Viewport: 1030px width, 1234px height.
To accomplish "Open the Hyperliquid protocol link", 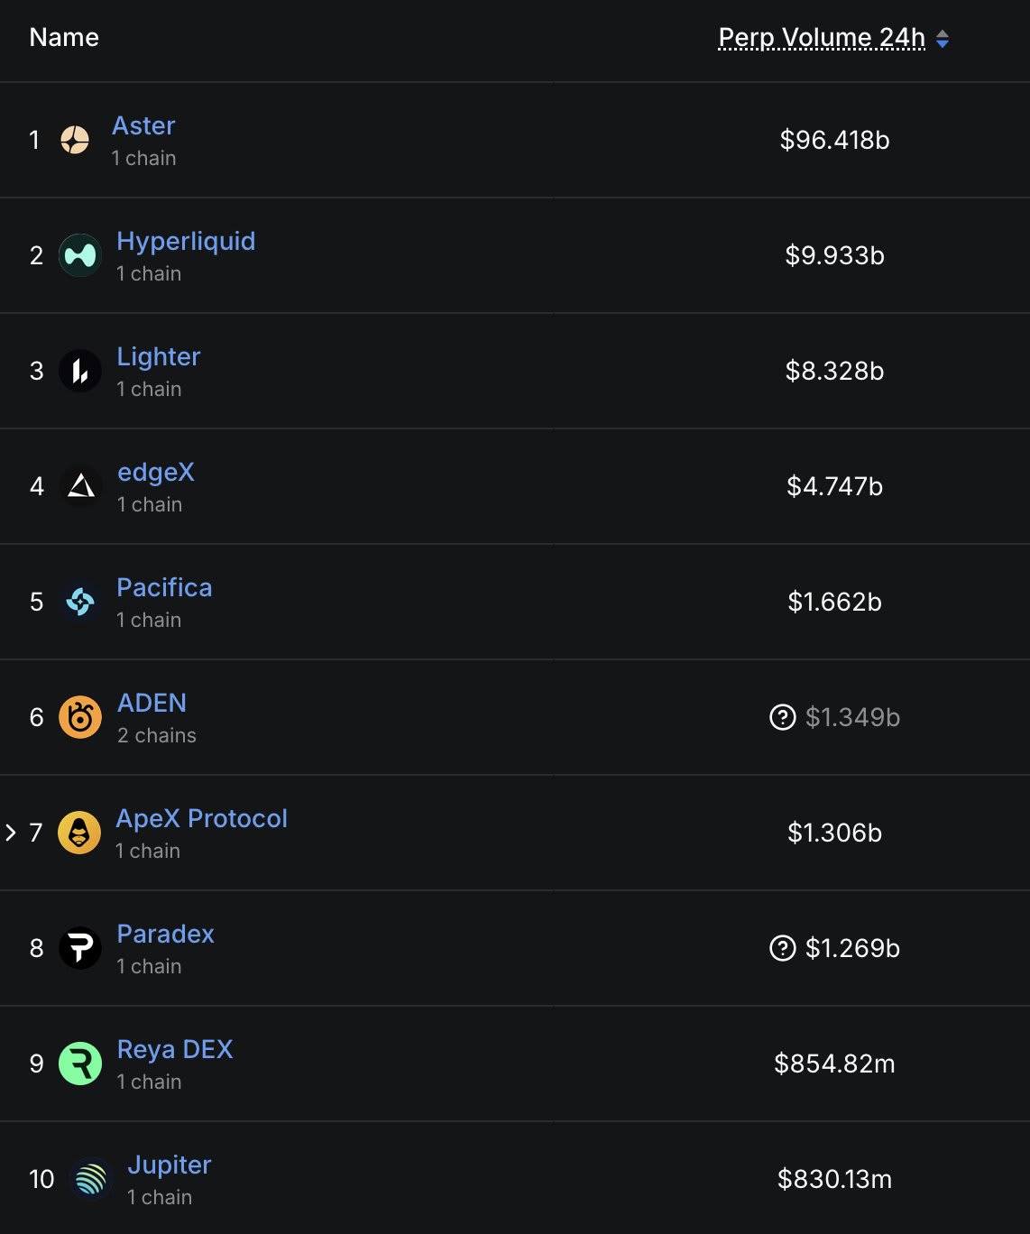I will click(186, 241).
